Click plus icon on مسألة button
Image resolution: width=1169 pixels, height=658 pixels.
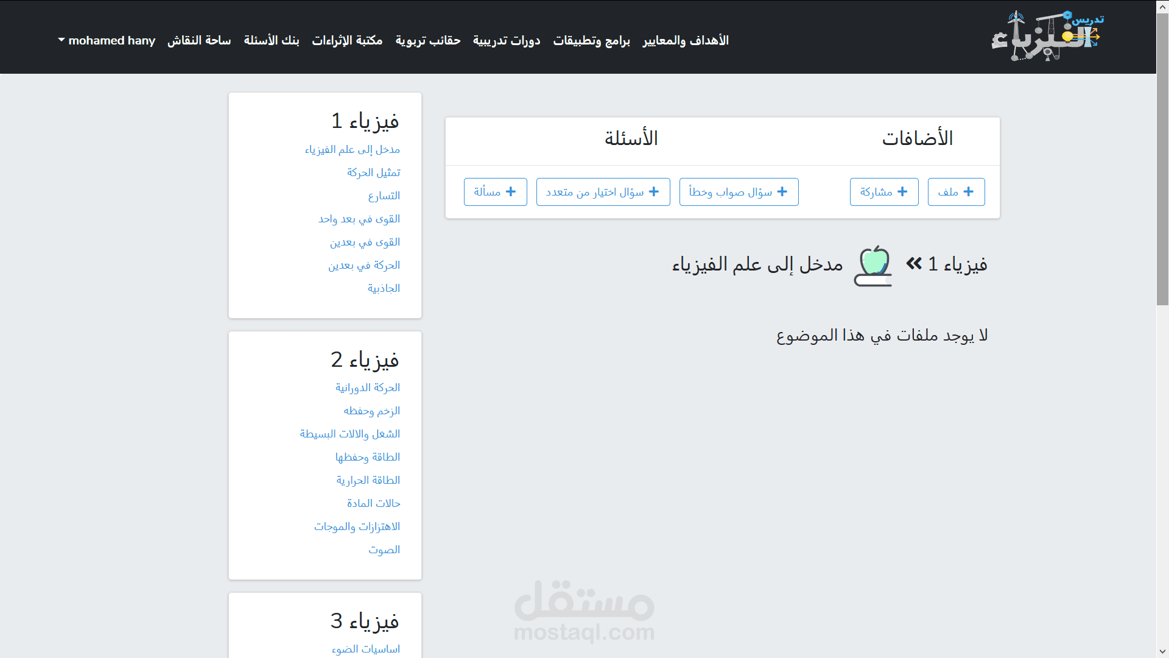511,192
